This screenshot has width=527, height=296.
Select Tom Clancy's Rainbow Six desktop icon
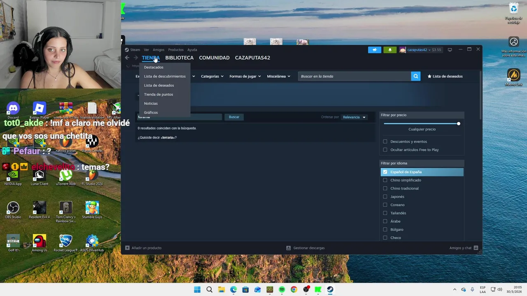coord(66,212)
